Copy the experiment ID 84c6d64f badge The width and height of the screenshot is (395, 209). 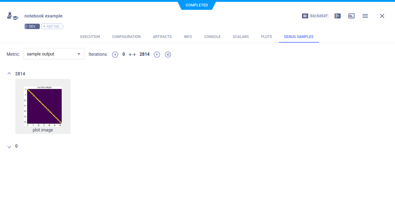pos(316,16)
